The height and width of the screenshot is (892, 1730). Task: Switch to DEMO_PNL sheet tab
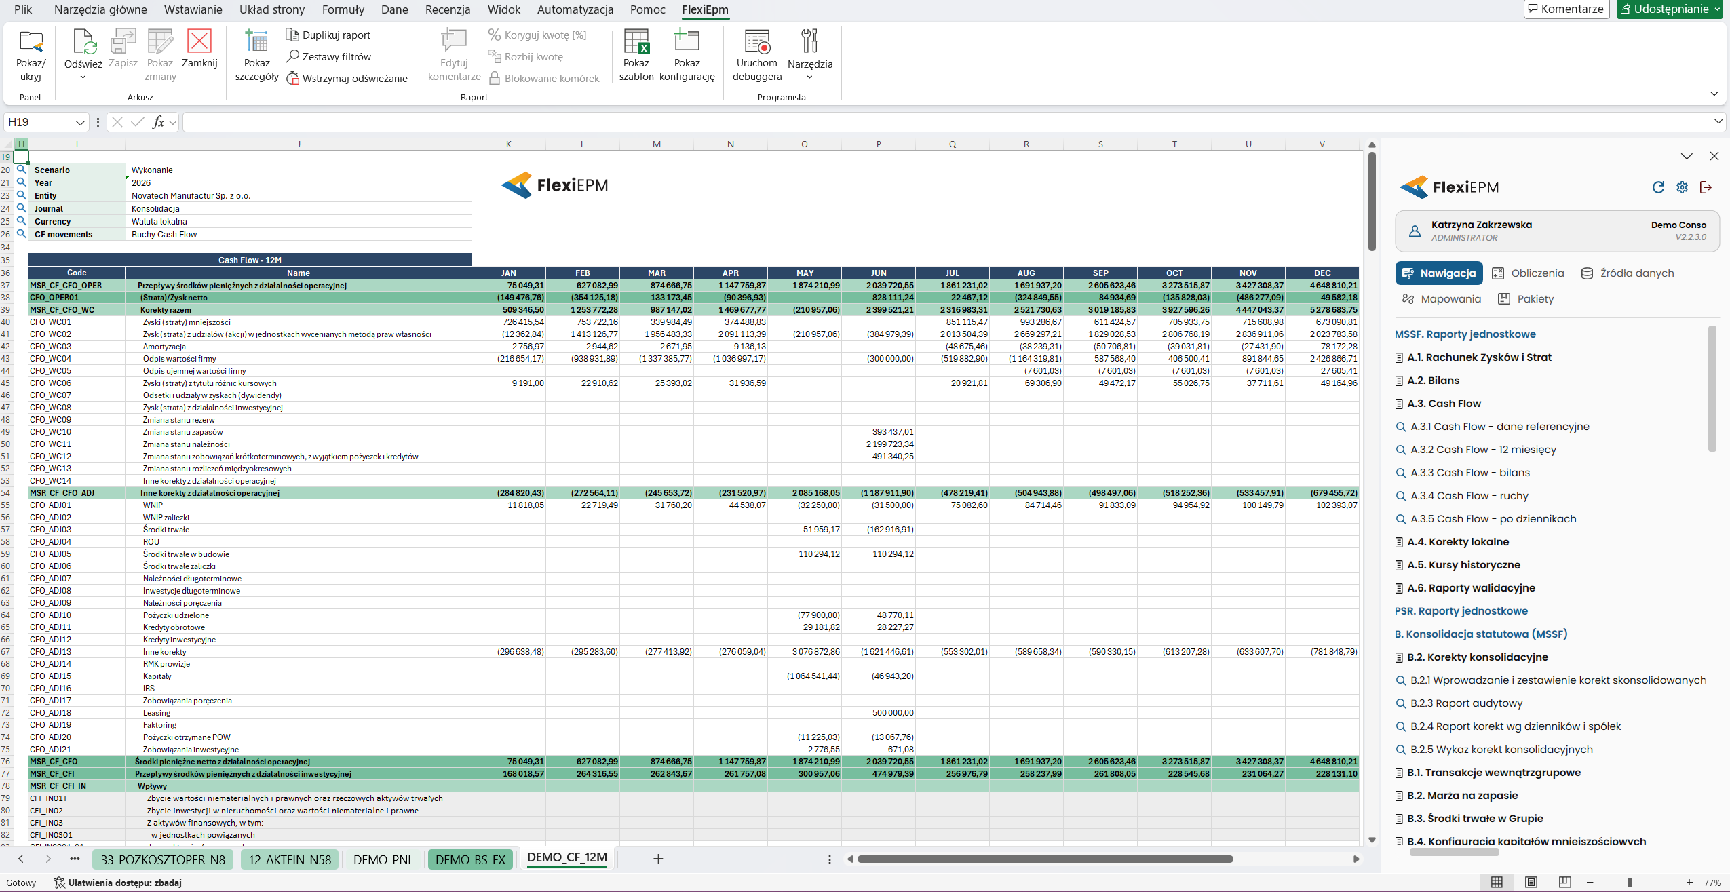click(x=383, y=859)
